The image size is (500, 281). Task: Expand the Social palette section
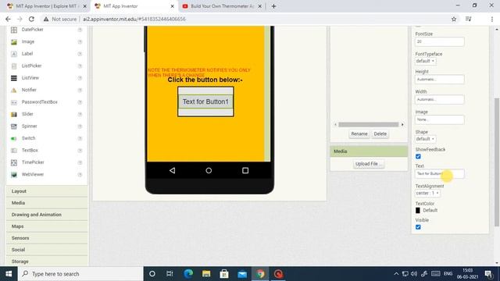pyautogui.click(x=47, y=250)
